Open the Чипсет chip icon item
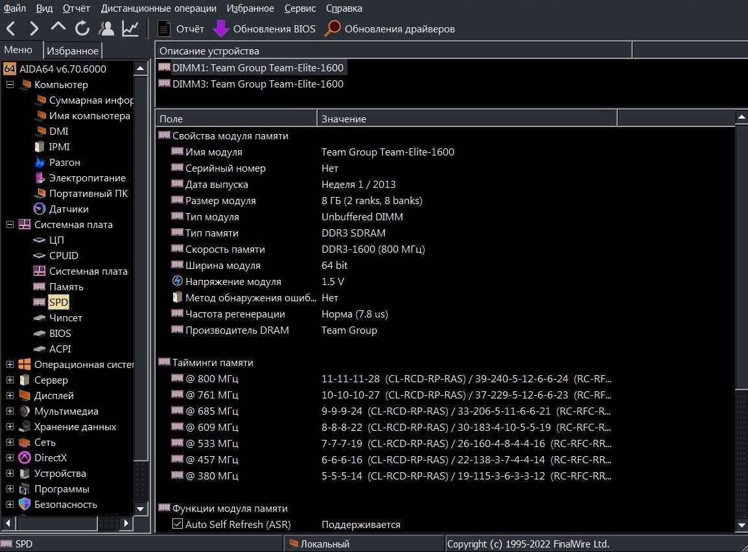Image resolution: width=748 pixels, height=552 pixels. point(40,318)
